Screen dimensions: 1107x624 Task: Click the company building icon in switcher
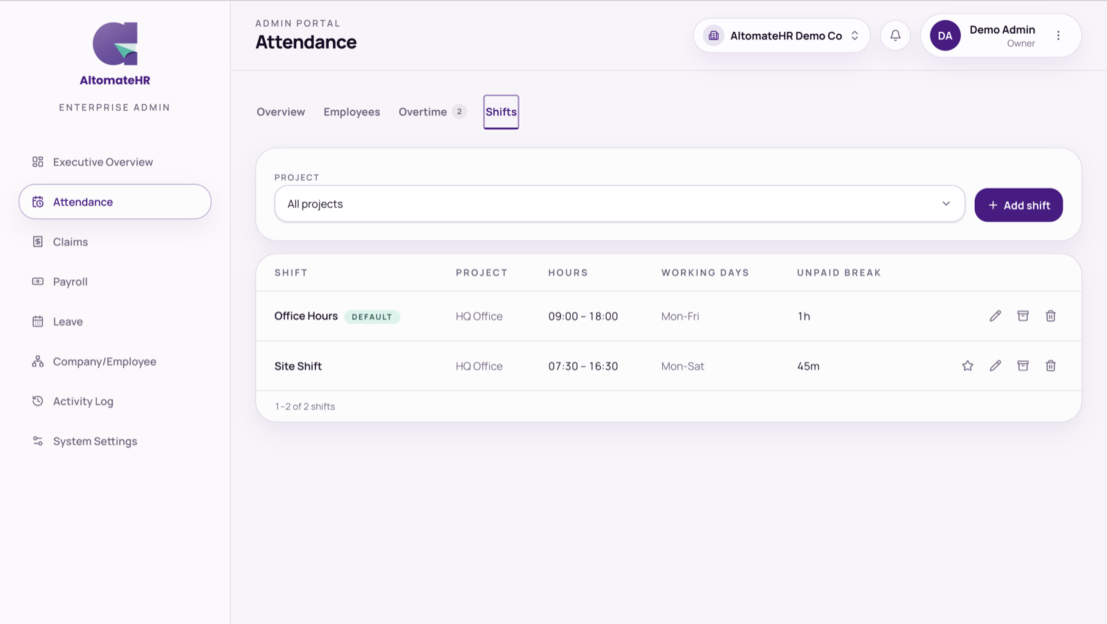pos(713,36)
